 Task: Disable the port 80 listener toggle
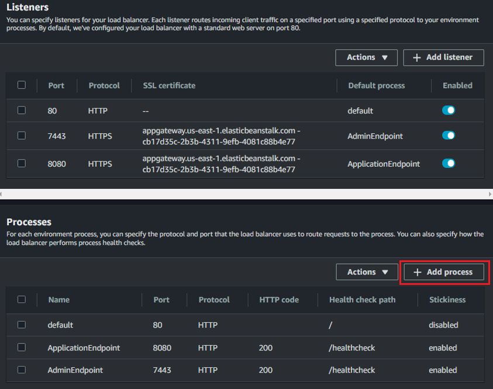tap(449, 110)
